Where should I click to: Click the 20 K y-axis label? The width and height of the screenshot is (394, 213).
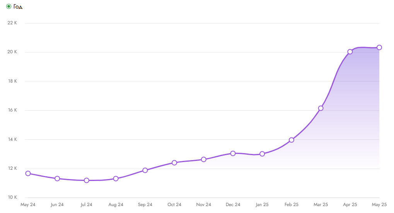click(x=12, y=52)
